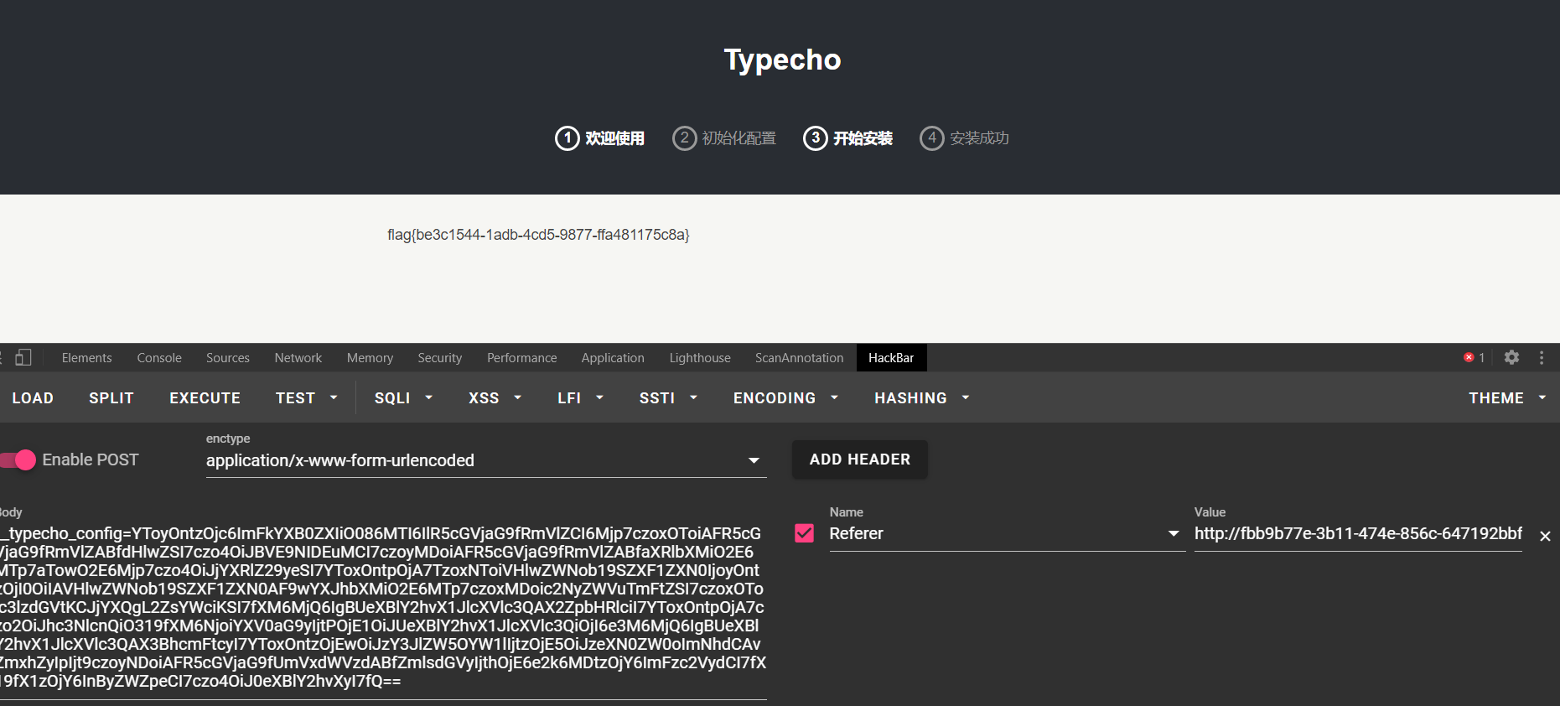Click the 欢迎使用 step label
This screenshot has width=1560, height=706.
pyautogui.click(x=615, y=138)
